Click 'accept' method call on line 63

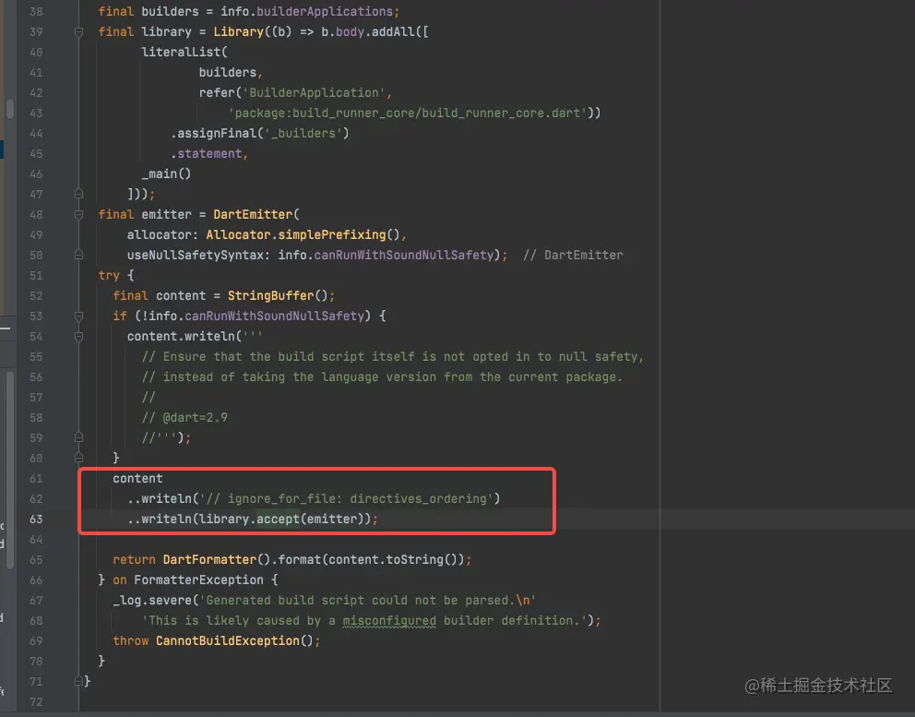pos(278,520)
